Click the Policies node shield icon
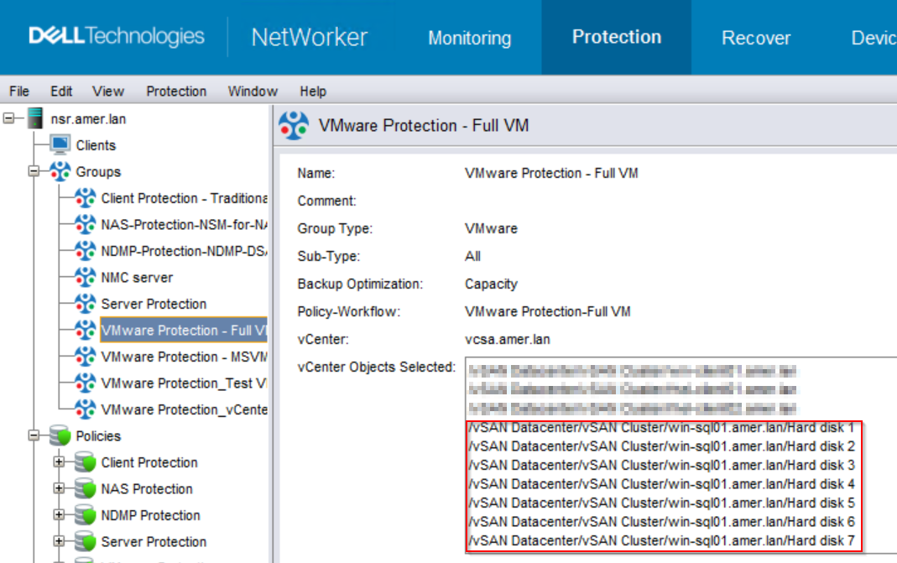 (x=60, y=435)
